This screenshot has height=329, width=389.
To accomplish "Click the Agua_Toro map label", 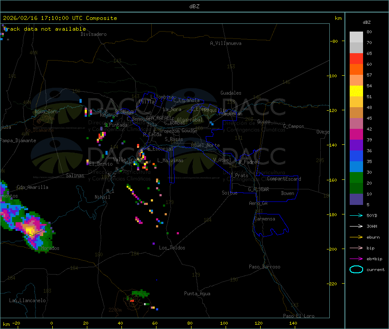I will point(46,112).
